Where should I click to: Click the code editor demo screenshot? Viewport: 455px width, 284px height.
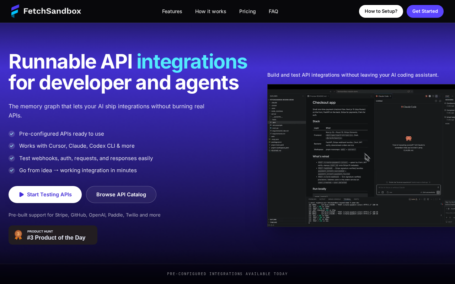361,155
